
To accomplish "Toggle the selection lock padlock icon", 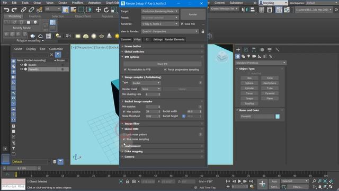I will (127, 181).
